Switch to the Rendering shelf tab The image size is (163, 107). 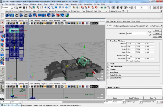[67, 11]
